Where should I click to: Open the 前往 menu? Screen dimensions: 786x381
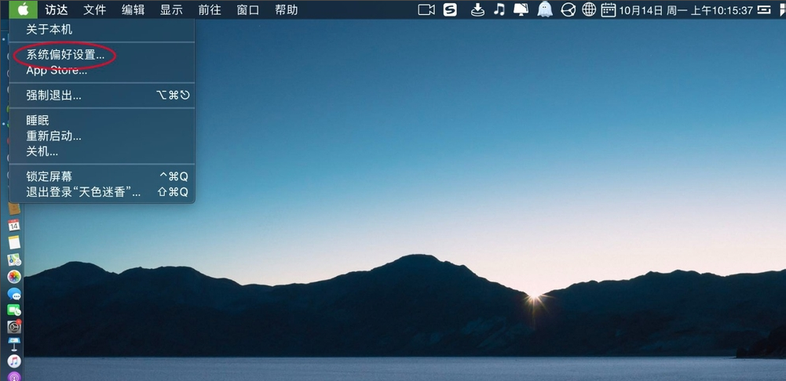point(210,10)
